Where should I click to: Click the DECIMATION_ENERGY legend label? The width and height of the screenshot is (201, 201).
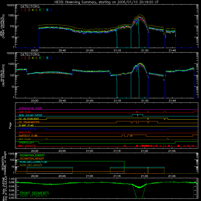[32, 155]
